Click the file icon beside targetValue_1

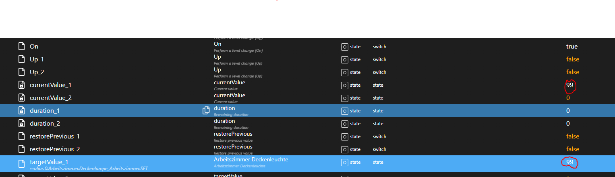click(22, 162)
